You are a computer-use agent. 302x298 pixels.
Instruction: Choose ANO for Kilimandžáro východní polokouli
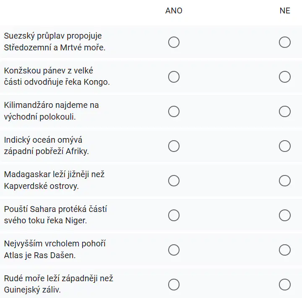(174, 111)
